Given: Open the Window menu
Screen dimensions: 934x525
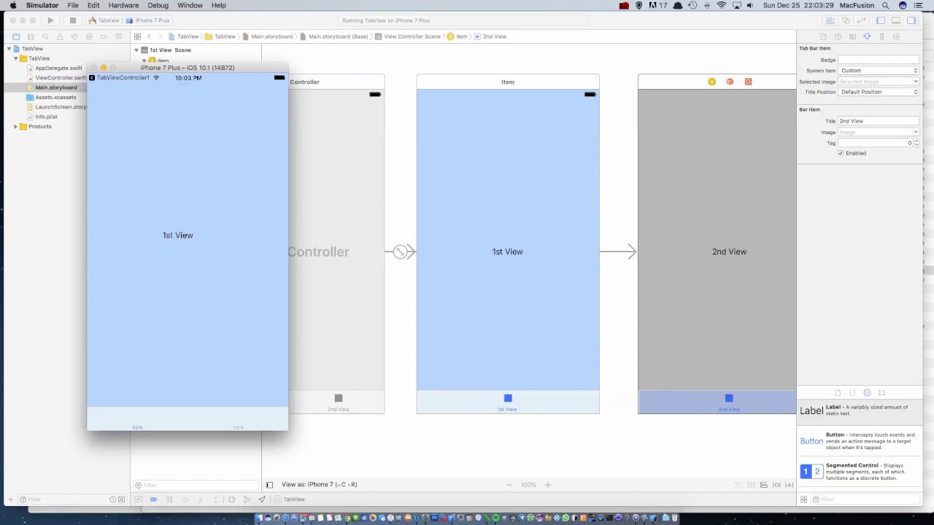Looking at the screenshot, I should [x=190, y=5].
